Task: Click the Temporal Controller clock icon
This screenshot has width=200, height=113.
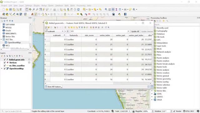Action: click(75, 9)
